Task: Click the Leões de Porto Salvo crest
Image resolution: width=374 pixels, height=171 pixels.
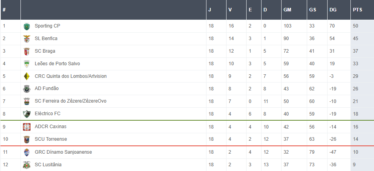Action: click(x=27, y=64)
